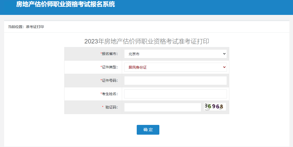Click the 报名省市 field label
Viewport: 293px width, 147px height.
[x=110, y=54]
